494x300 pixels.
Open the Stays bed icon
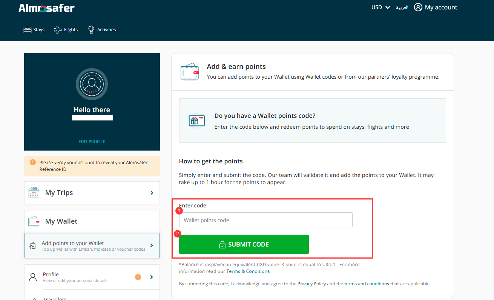(27, 30)
